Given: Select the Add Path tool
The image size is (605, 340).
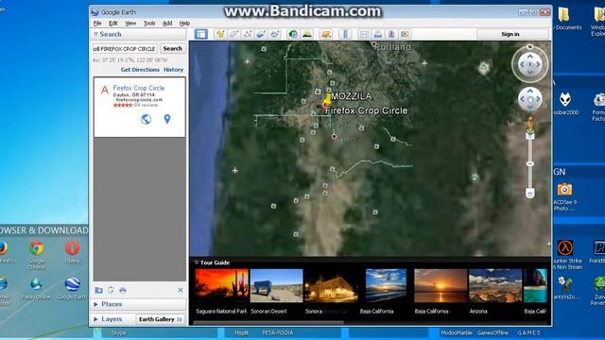Looking at the screenshot, I should point(248,34).
